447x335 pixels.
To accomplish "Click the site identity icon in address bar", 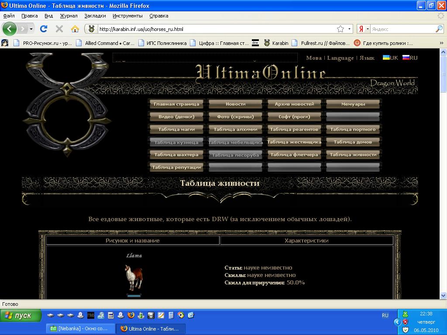I will [x=92, y=29].
